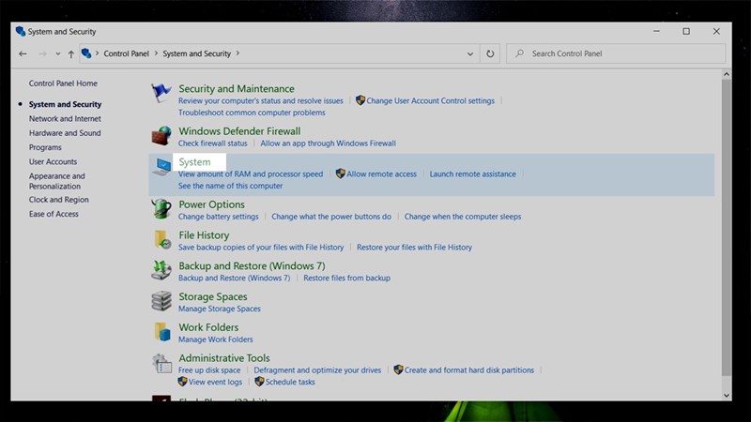751x422 pixels.
Task: Click Change battery settings
Action: pyautogui.click(x=219, y=217)
